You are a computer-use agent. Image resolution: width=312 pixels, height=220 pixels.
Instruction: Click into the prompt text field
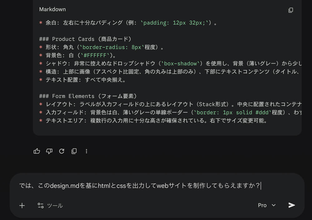point(140,186)
